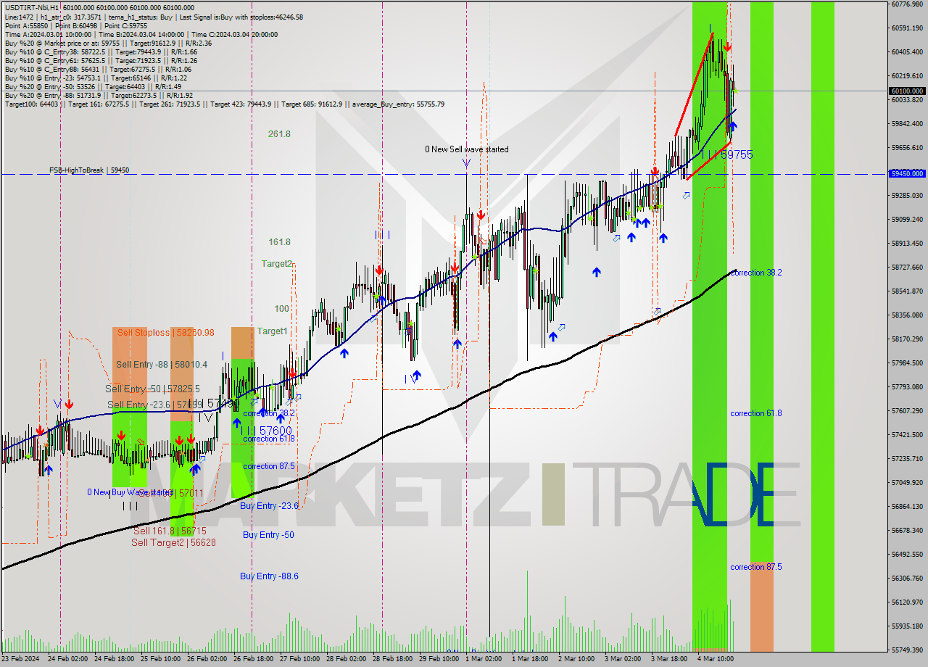The height and width of the screenshot is (667, 928).
Task: Select the 55749.390 price axis value
Action: pyautogui.click(x=907, y=650)
